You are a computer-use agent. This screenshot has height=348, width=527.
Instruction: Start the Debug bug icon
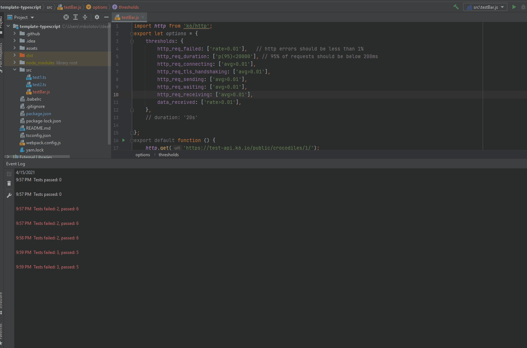(x=522, y=7)
